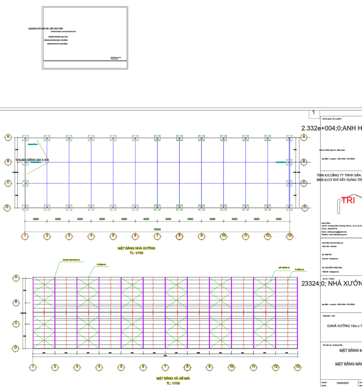The image size is (362, 387).
Task: Click the 'CHỦ ĐẦU TƯ -CLIENT' label
Action: (332, 119)
